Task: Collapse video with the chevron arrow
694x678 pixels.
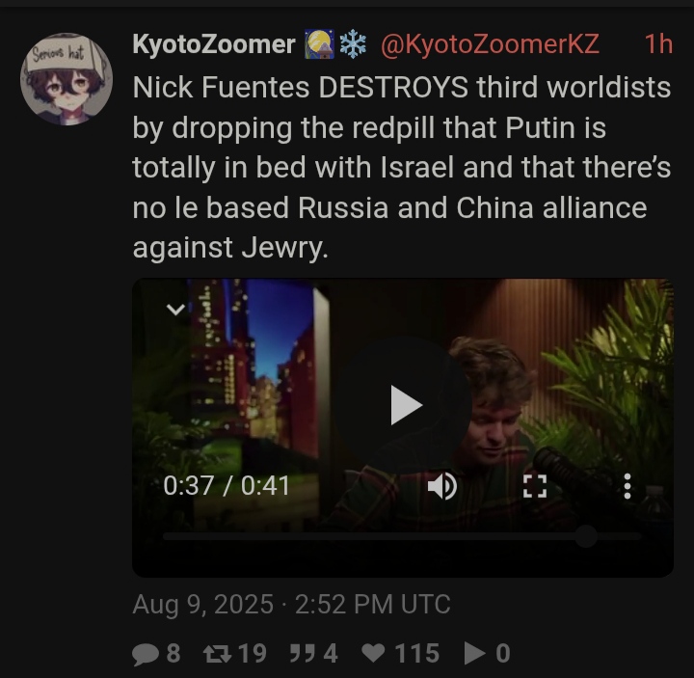Action: click(x=175, y=309)
